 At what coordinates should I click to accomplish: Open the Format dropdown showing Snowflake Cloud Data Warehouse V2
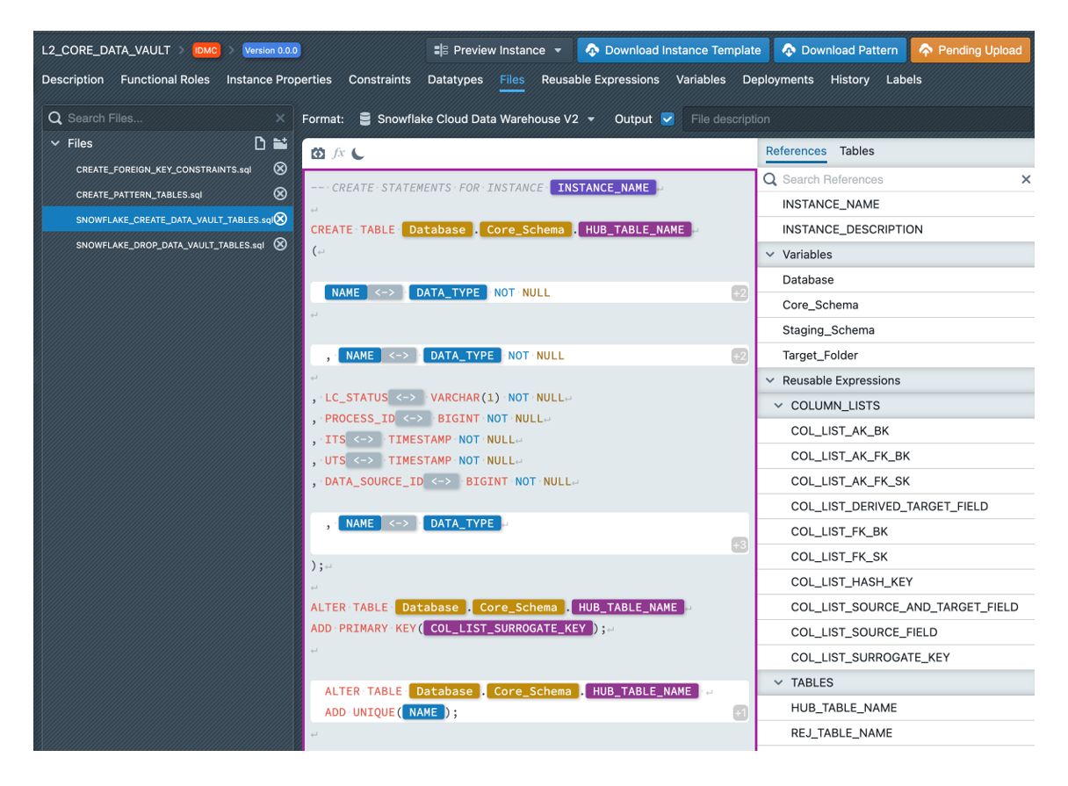(478, 119)
